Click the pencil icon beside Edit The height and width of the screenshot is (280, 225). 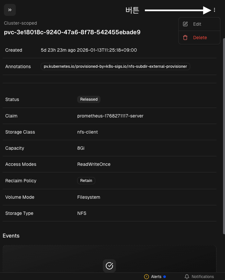click(185, 24)
